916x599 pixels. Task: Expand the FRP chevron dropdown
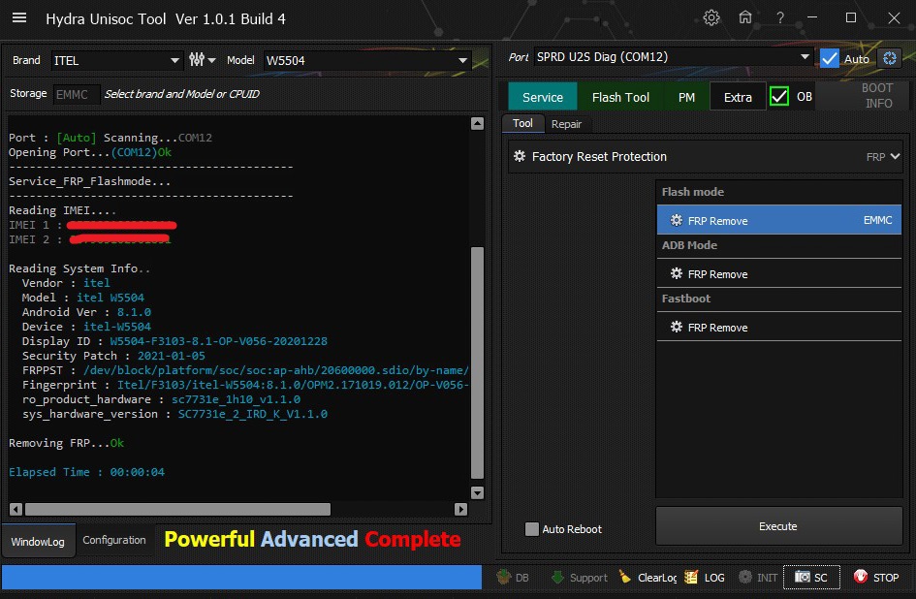click(x=895, y=156)
